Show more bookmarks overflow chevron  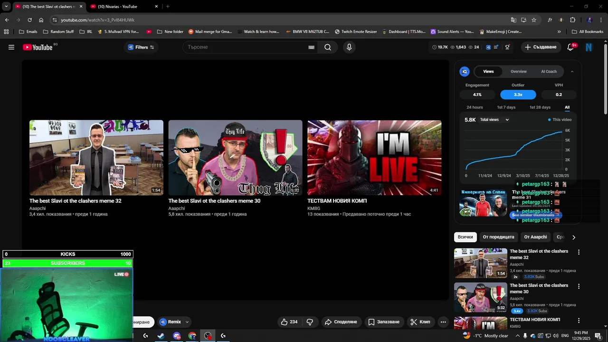pos(559,32)
